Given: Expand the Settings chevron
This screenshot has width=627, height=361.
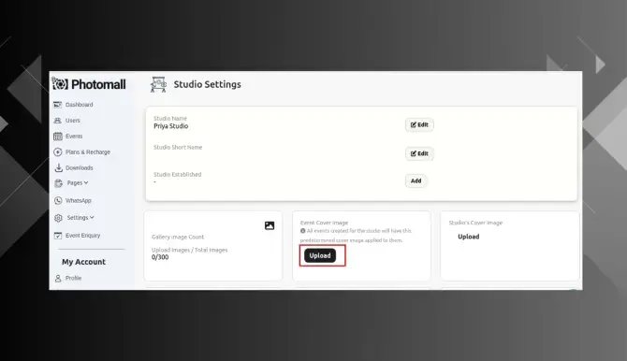Looking at the screenshot, I should point(92,218).
